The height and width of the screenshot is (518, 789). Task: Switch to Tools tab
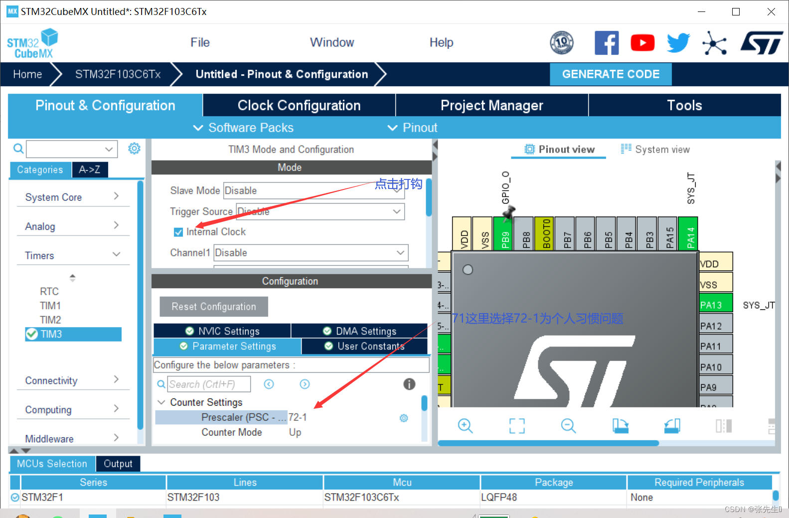coord(684,105)
